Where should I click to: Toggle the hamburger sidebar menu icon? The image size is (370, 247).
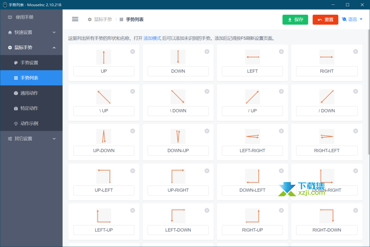[x=75, y=19]
